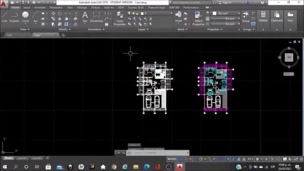Click the ViewCube top face

pos(289,57)
